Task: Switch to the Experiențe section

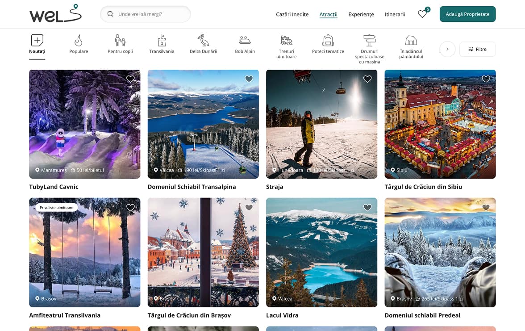Action: pos(361,14)
